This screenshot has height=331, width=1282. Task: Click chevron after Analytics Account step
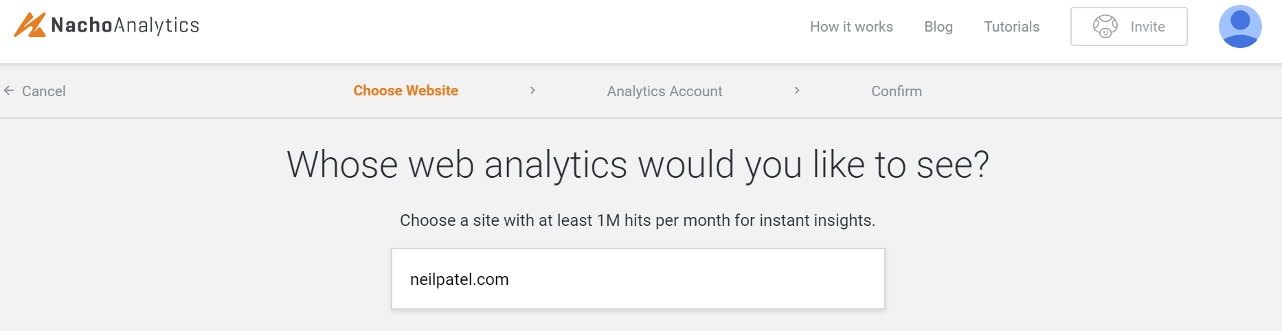pos(797,91)
